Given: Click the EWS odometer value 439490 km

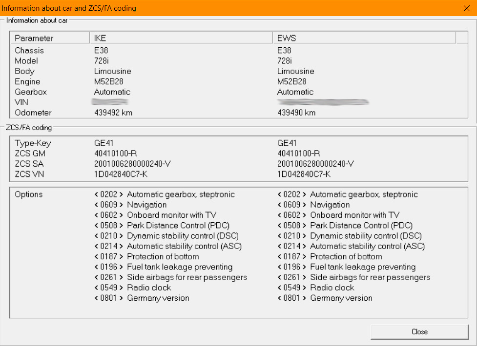Looking at the screenshot, I should (296, 113).
